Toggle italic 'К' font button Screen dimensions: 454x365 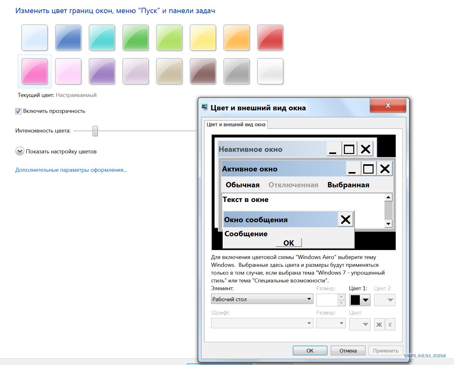pos(390,324)
